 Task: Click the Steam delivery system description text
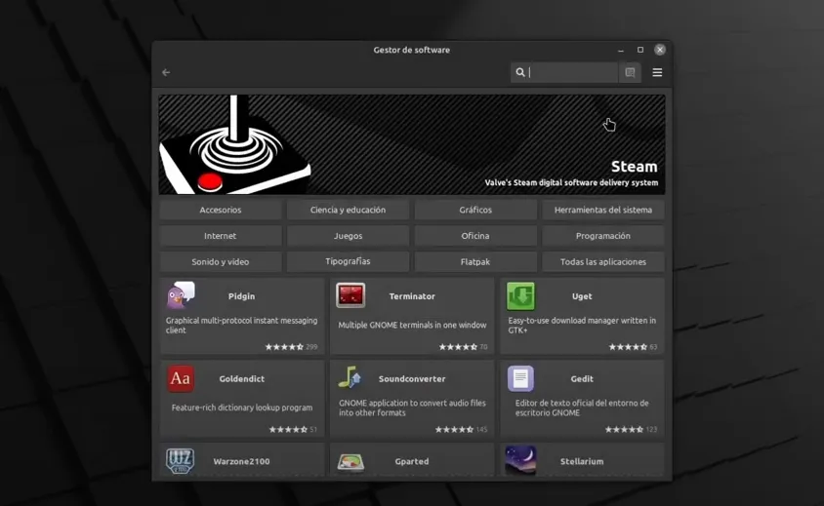point(571,182)
